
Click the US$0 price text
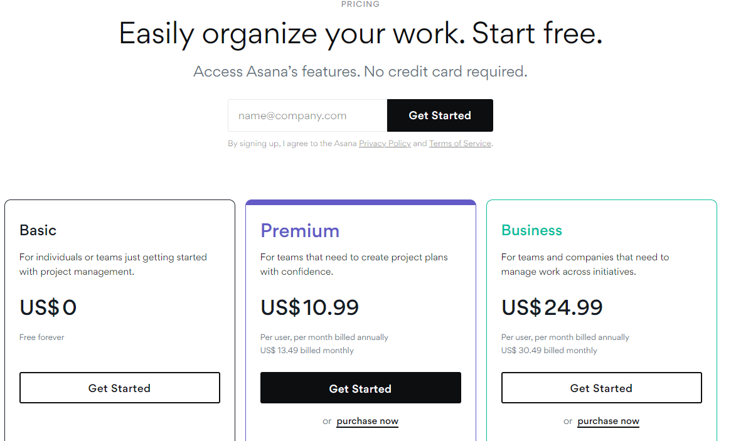pos(48,307)
